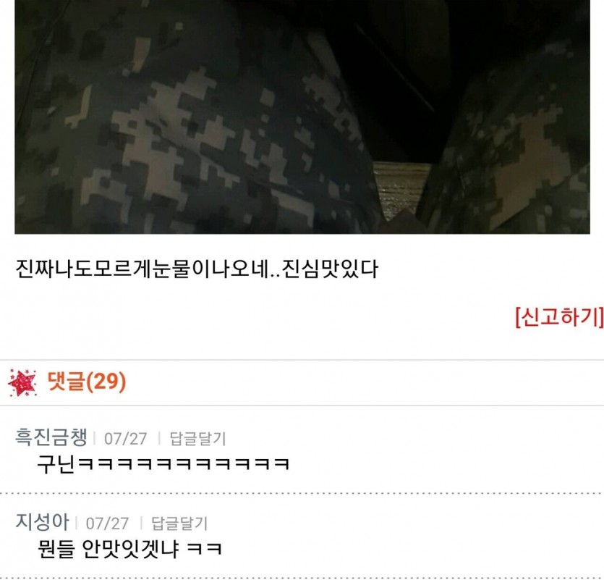This screenshot has height=580, width=604.
Task: Select the 구닌ㅋㅋㅋ comment text
Action: [163, 464]
